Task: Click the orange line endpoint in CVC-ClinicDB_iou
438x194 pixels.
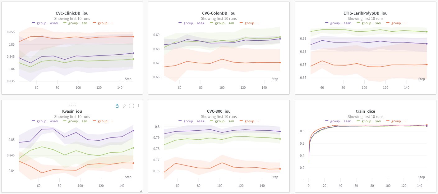Action: (x=133, y=37)
